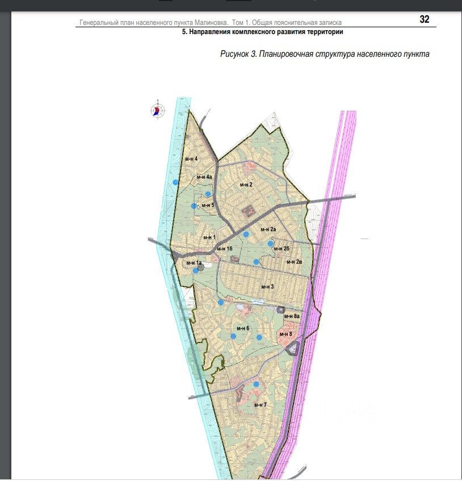Click the compass rose icon on the map
Viewport: 462px width, 481px height.
coord(158,110)
